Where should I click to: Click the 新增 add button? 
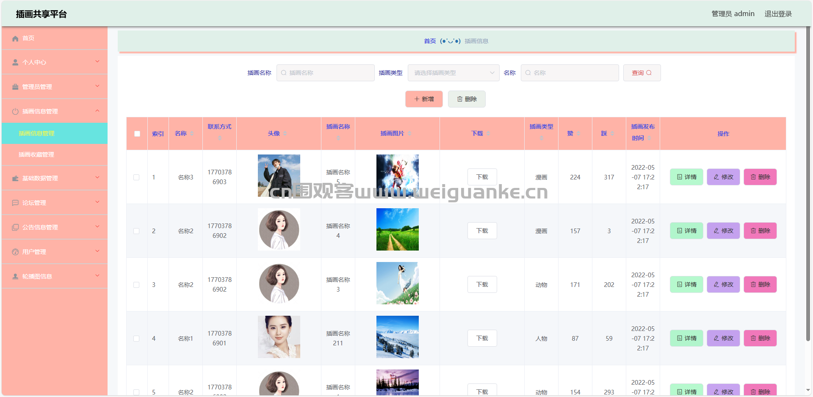tap(424, 99)
